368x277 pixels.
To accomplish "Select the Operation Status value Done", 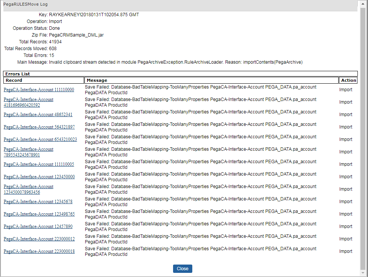I will pyautogui.click(x=54, y=28).
